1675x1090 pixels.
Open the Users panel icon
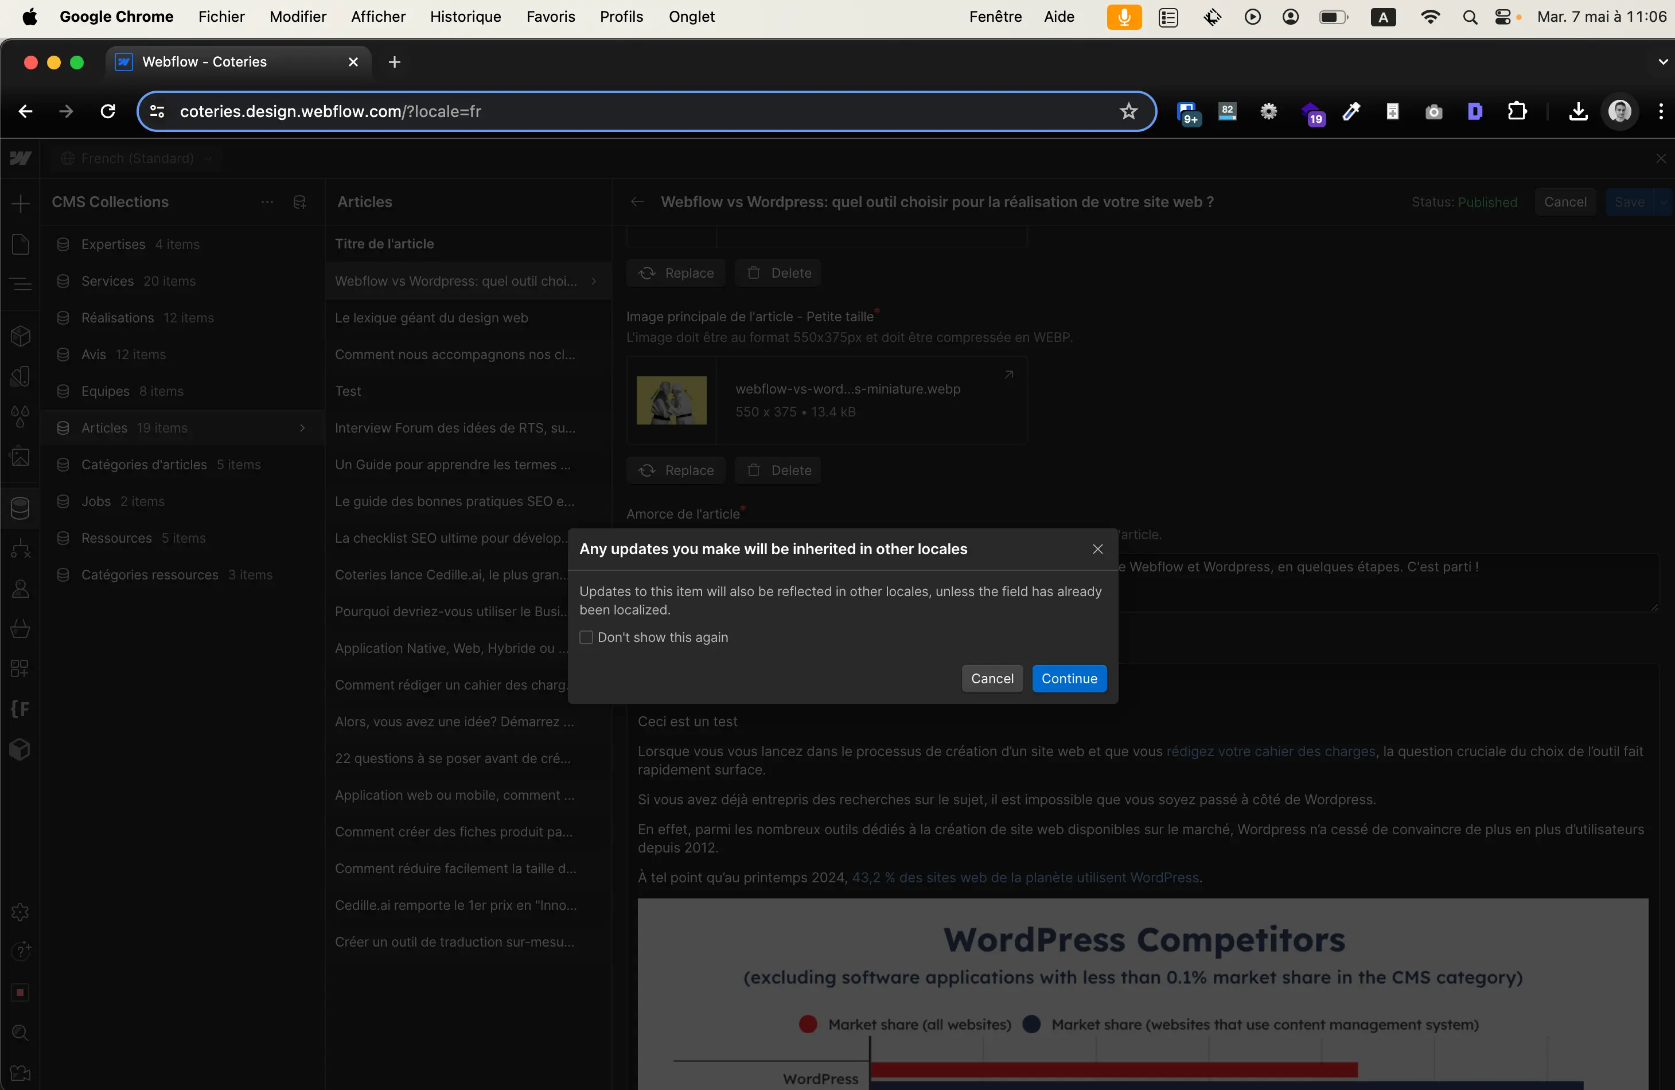[x=21, y=588]
